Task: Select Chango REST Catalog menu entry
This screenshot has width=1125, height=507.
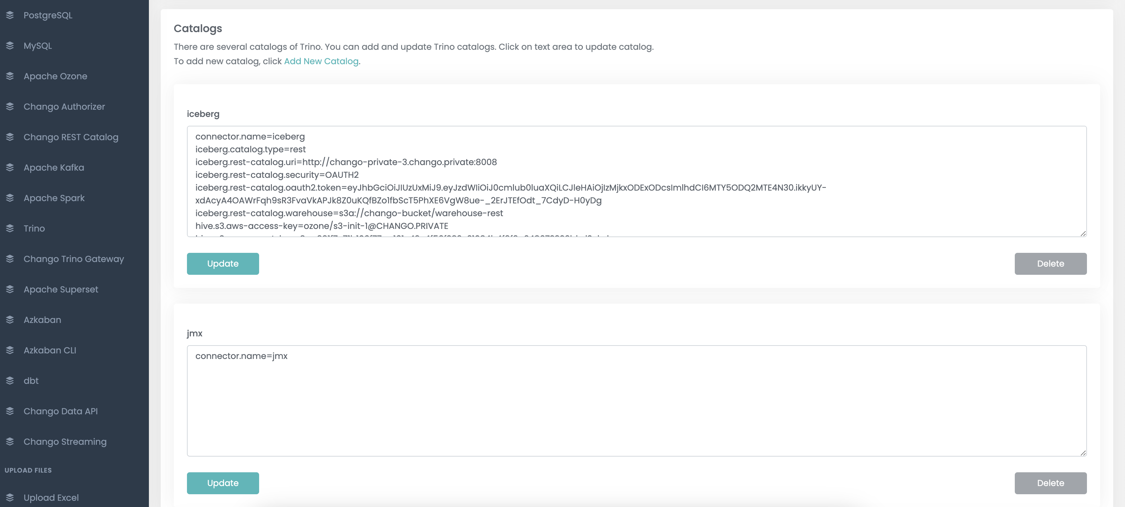Action: (71, 137)
